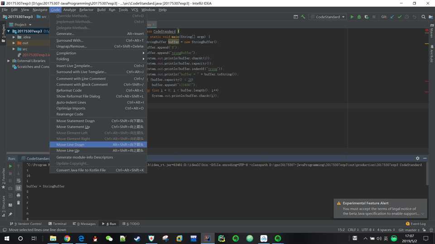Choose Reformat Code
The height and width of the screenshot is (244, 435).
[x=98, y=90]
